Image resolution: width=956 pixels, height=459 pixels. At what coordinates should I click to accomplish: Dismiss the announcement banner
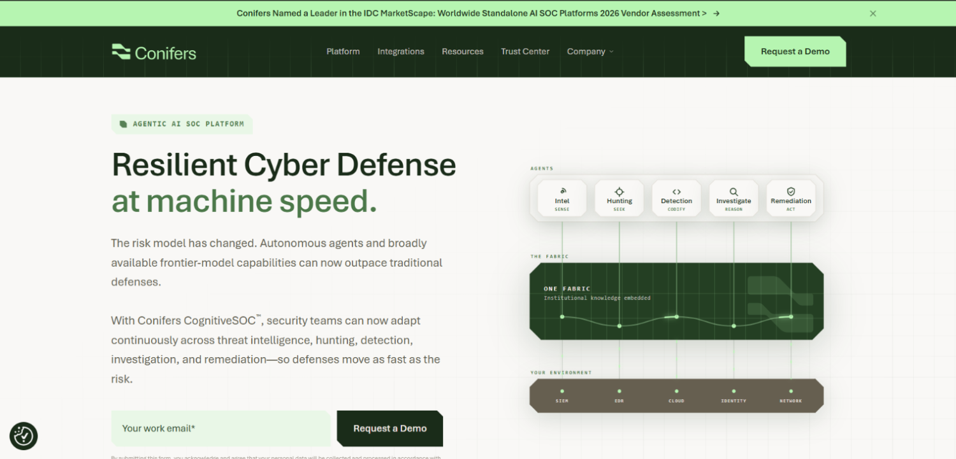pyautogui.click(x=873, y=13)
